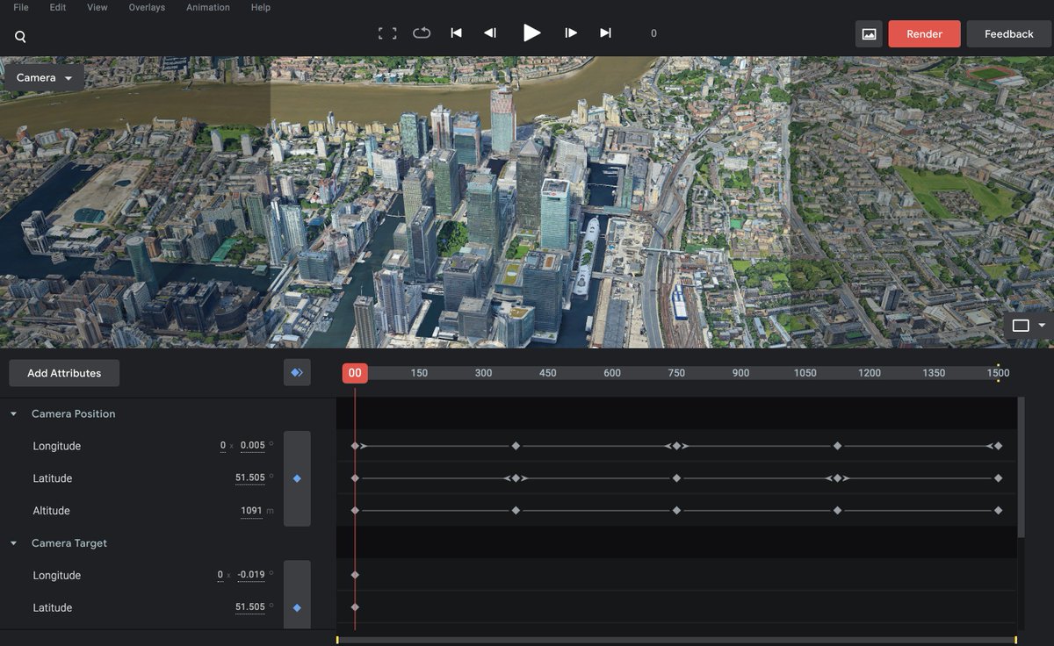Select Camera Target Longitude keyframe at frame 0

(x=355, y=575)
